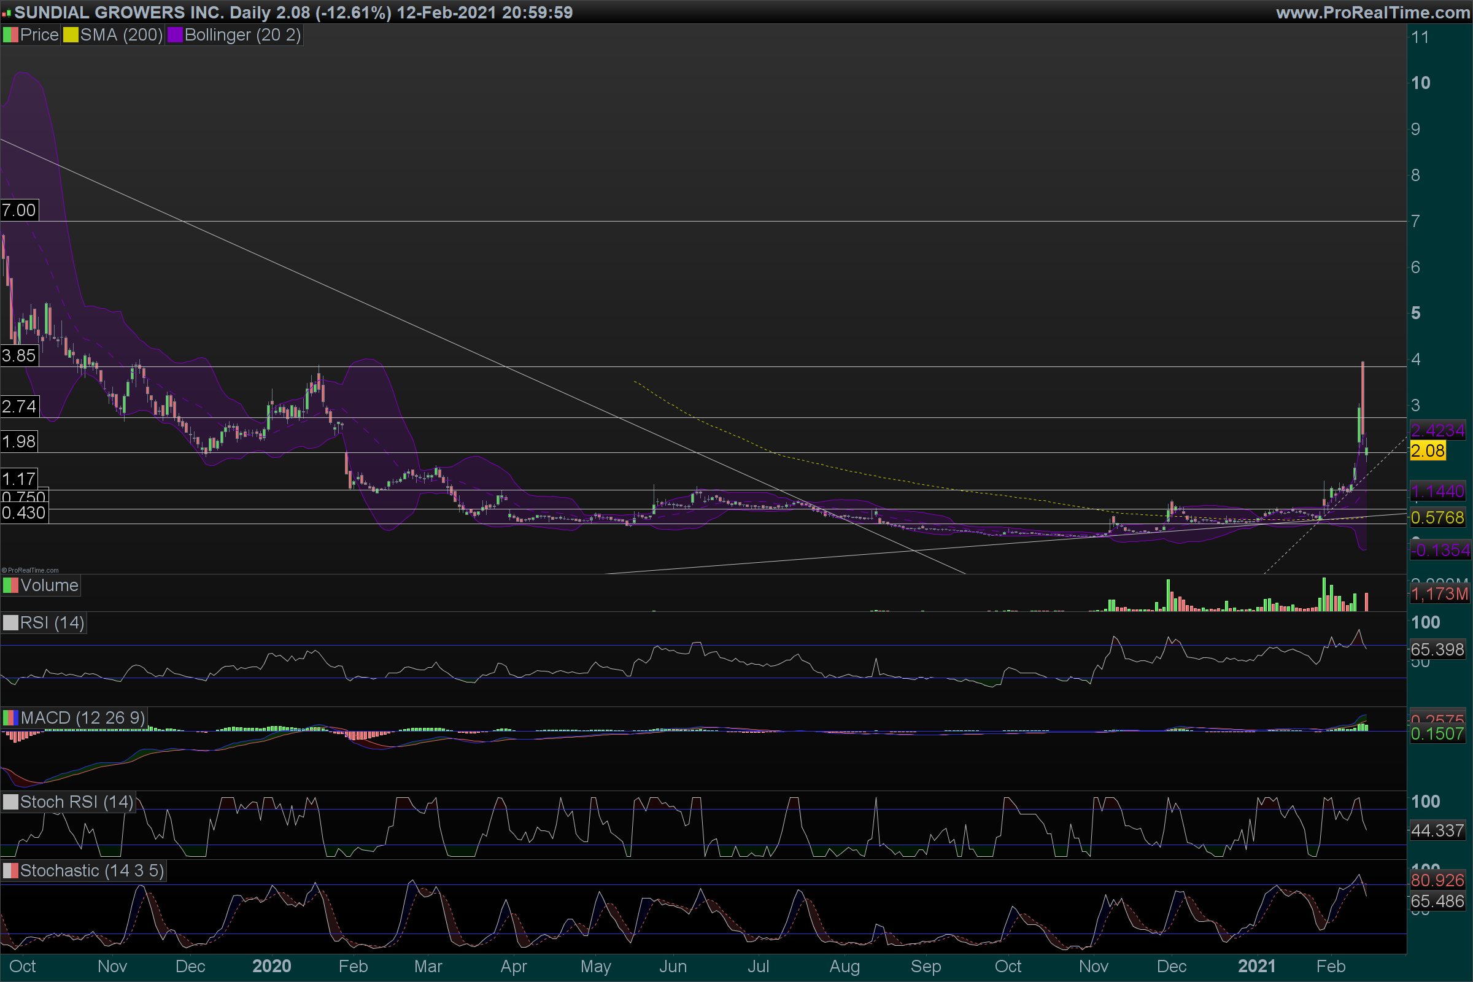Select the 3.85 horizontal level label
1473x982 pixels.
[19, 357]
